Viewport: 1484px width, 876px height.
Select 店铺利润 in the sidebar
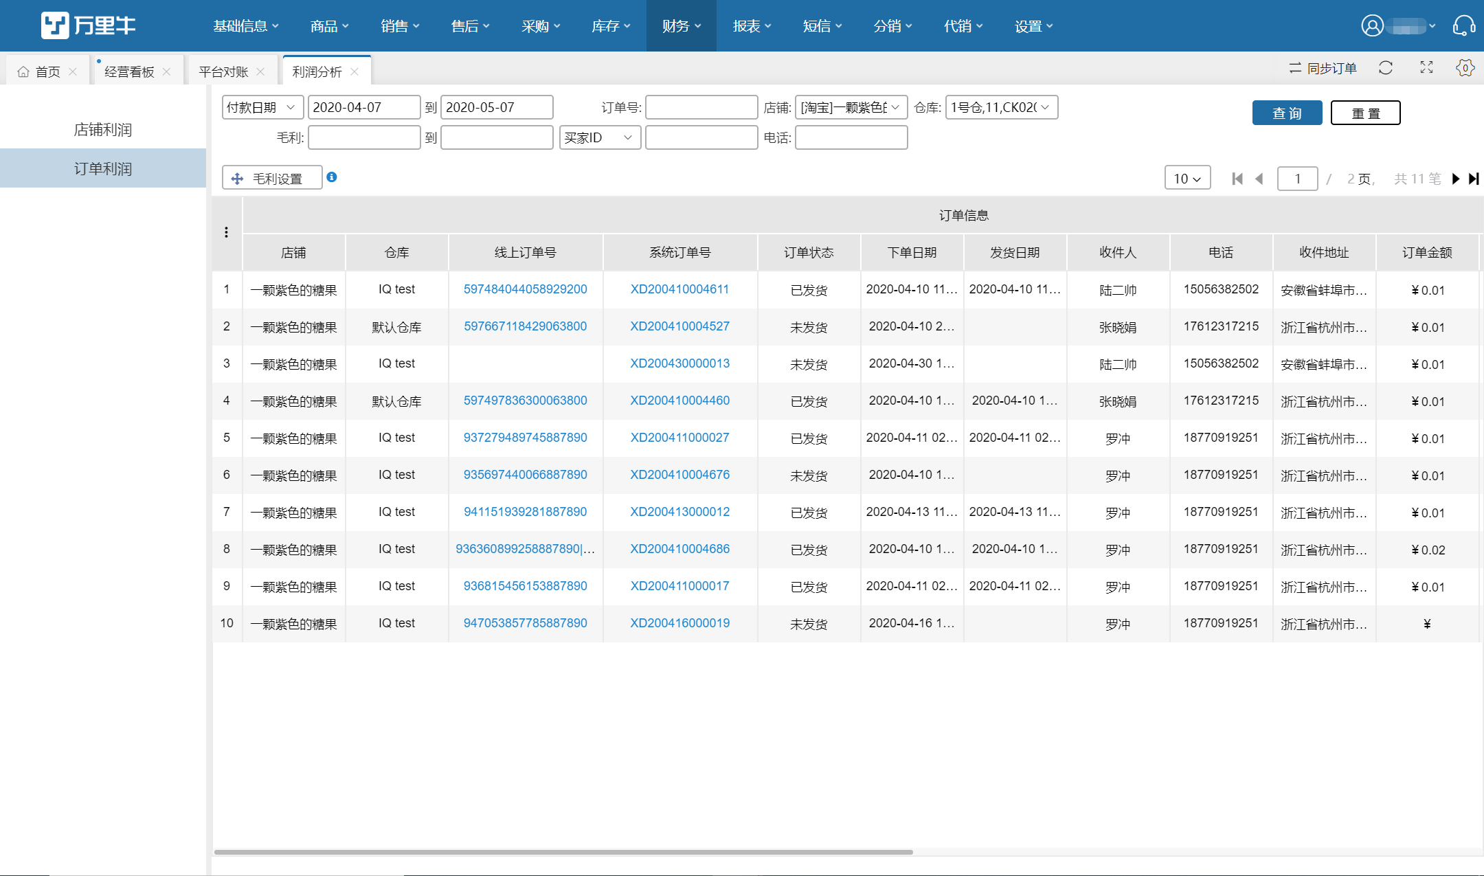click(x=103, y=130)
